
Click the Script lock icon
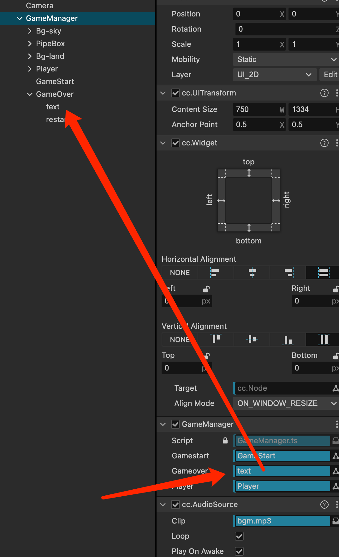(225, 440)
